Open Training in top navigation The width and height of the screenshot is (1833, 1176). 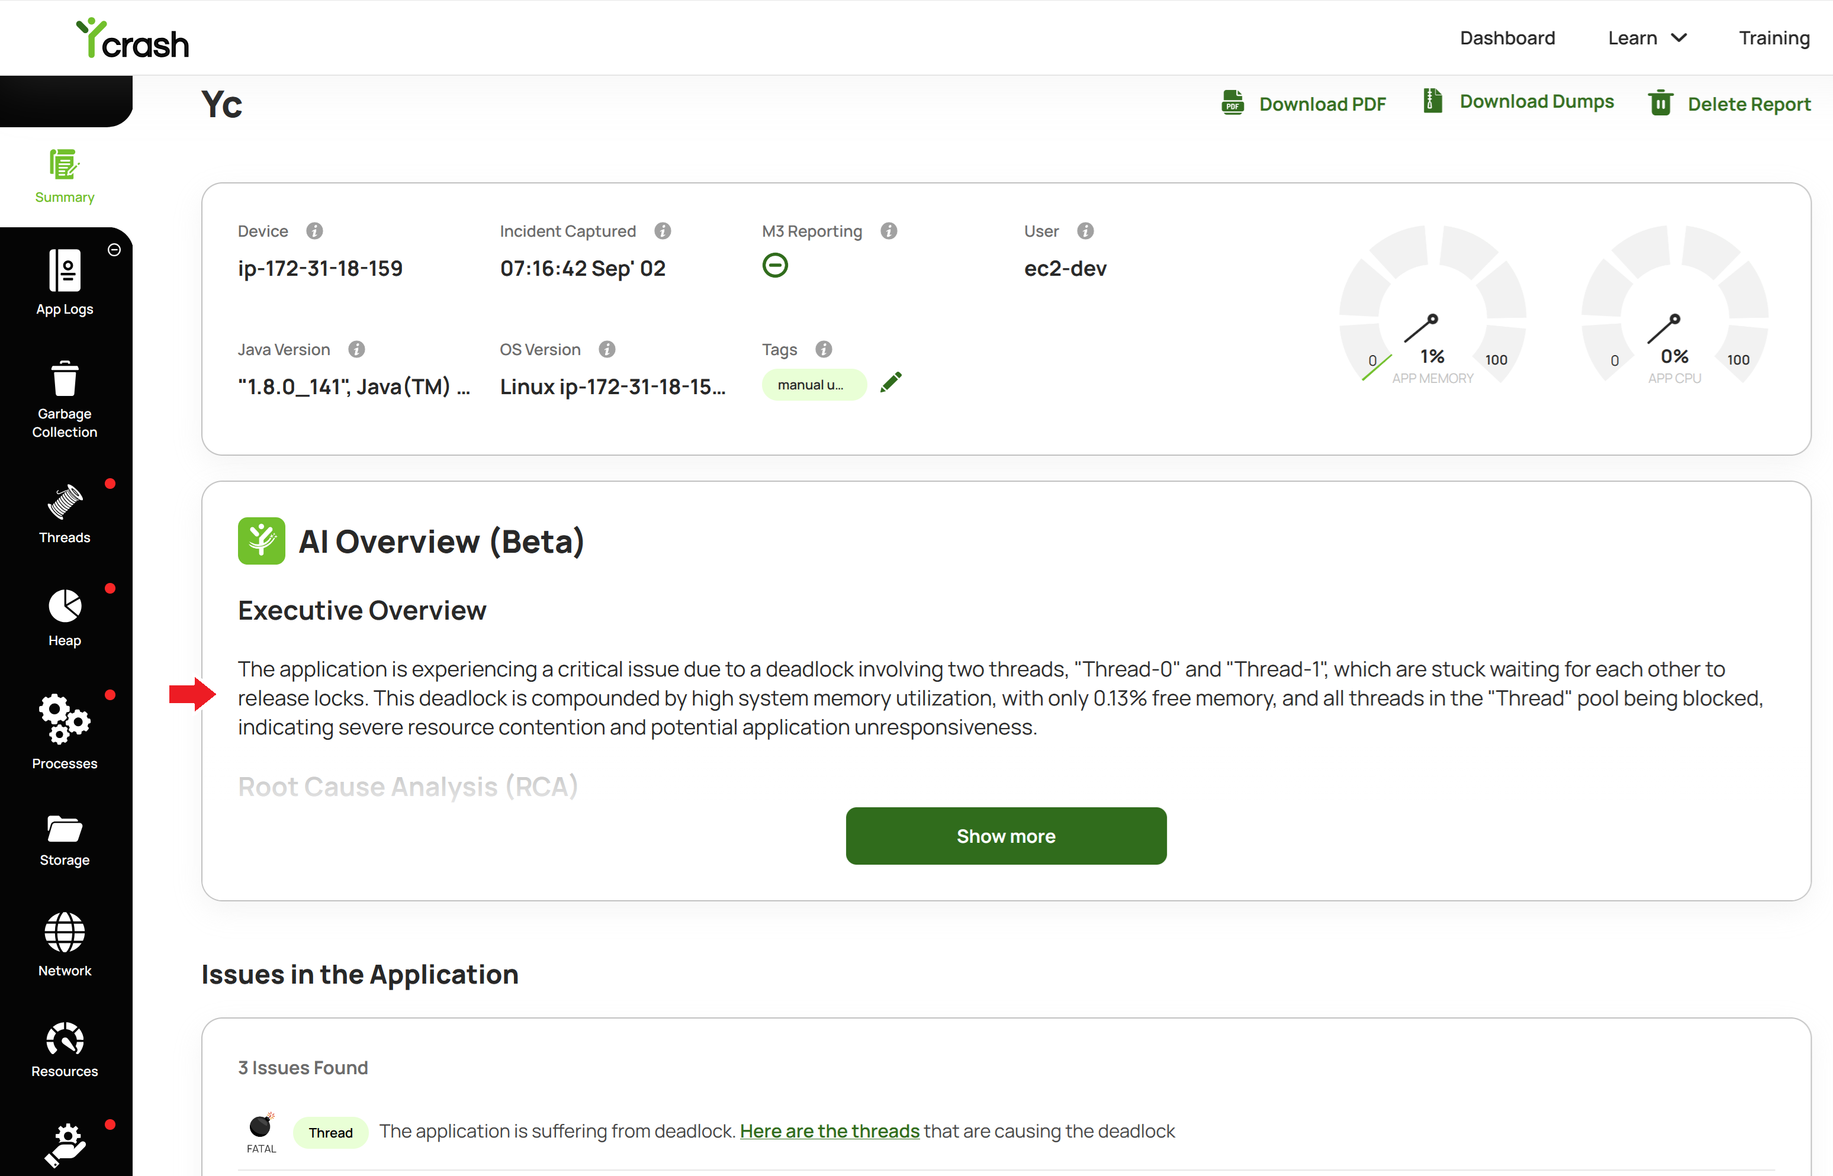[x=1774, y=38]
